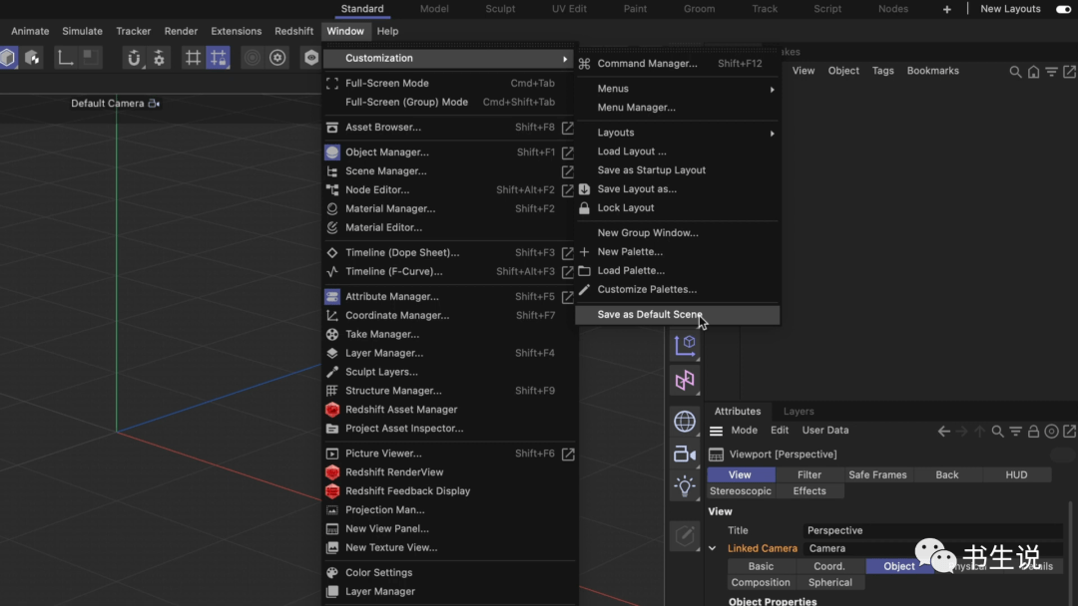Switch to the Layers tab
1078x606 pixels.
point(798,411)
